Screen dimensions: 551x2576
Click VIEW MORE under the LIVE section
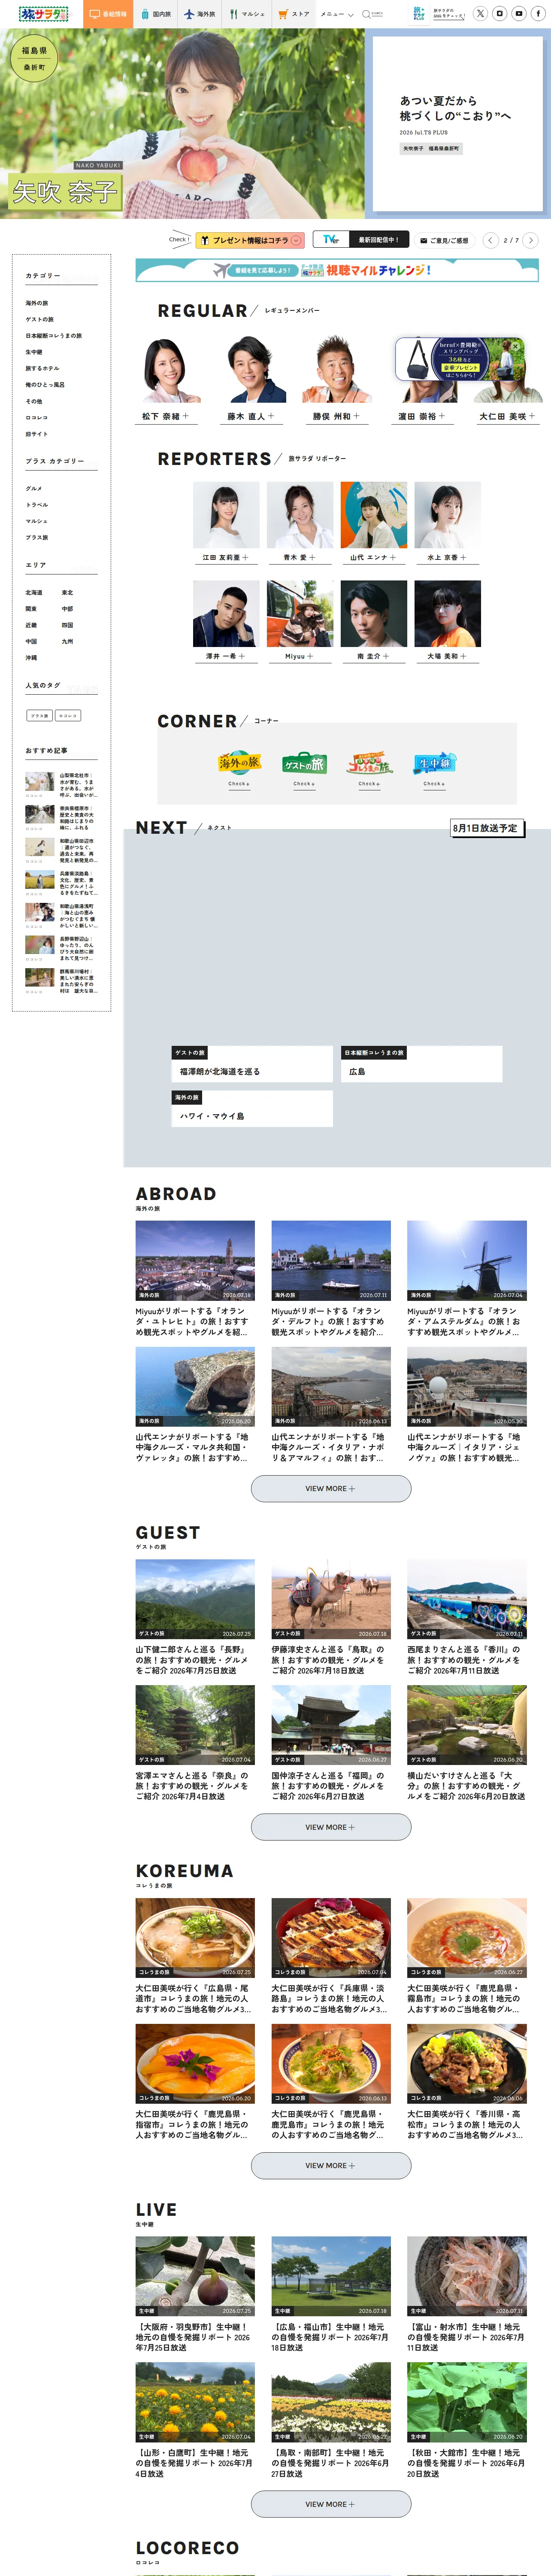click(331, 2504)
